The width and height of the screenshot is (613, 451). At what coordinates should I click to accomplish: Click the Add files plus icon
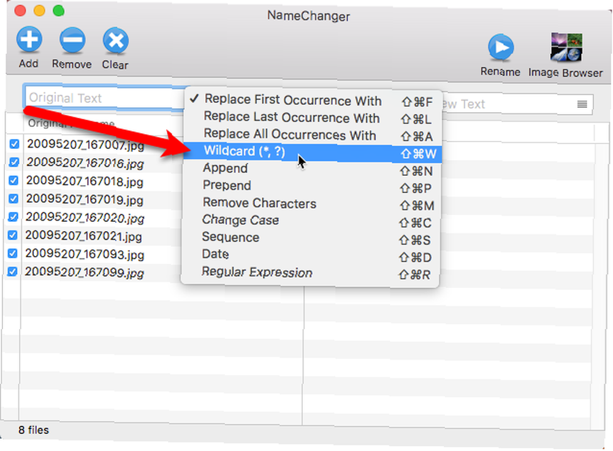[x=29, y=39]
